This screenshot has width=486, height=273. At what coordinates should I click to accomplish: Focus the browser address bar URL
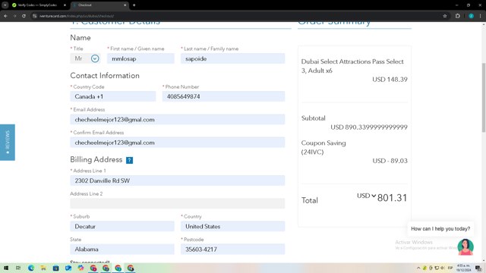click(76, 16)
